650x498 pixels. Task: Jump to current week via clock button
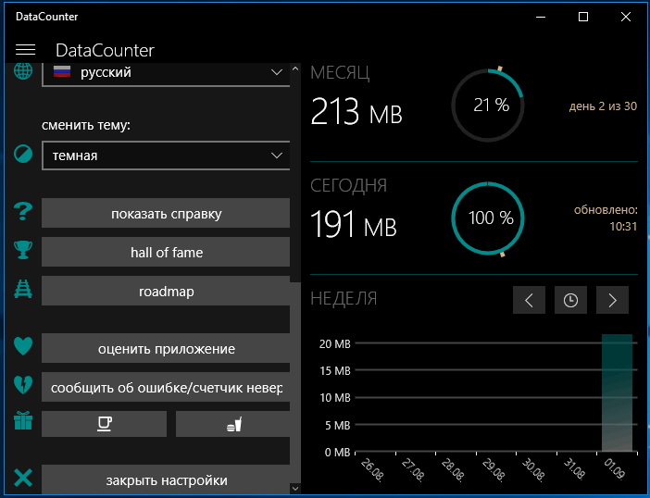click(570, 300)
